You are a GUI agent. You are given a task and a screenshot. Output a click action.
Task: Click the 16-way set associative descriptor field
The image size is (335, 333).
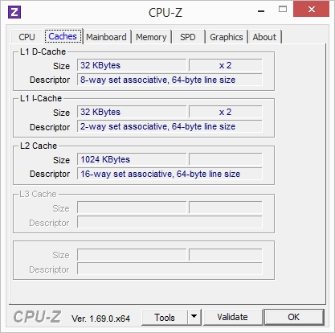170,174
